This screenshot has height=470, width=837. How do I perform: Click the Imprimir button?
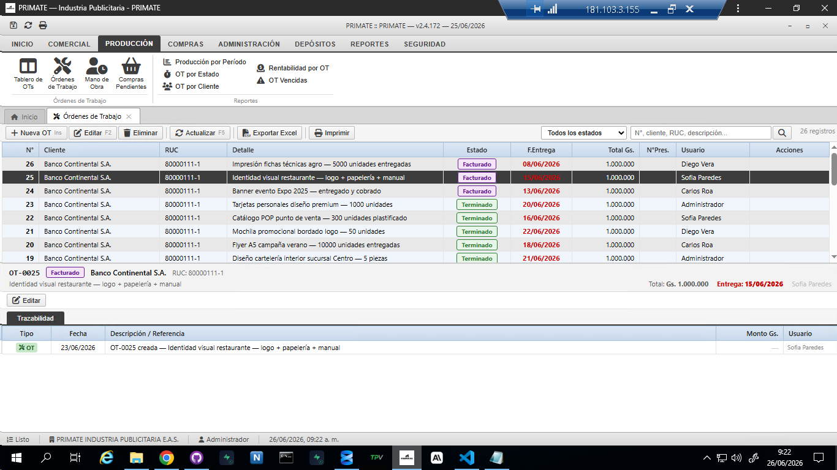(x=331, y=133)
